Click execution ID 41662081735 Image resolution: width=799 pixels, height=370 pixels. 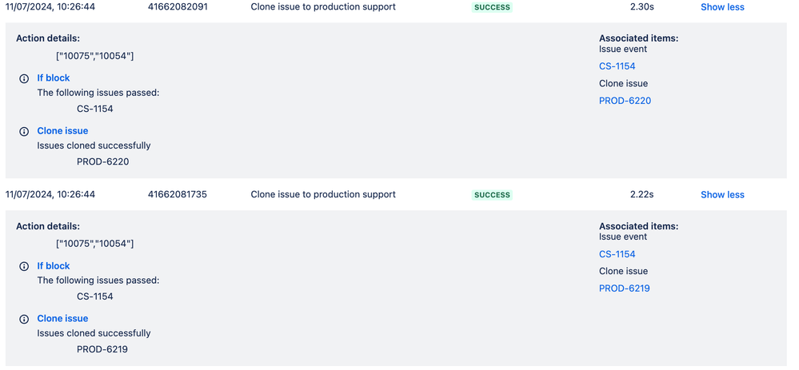[178, 194]
